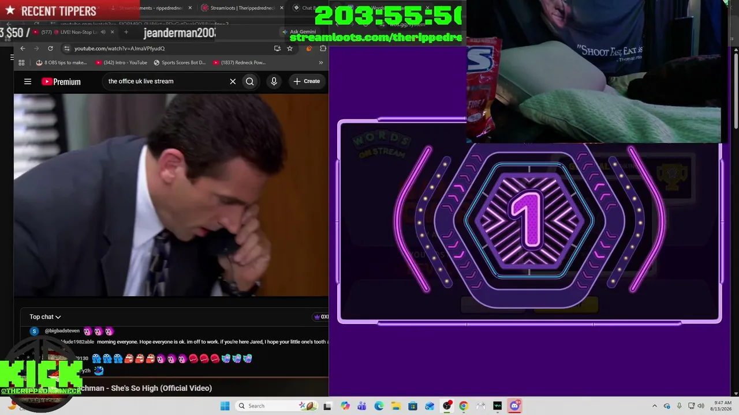Run the YouTube search with magnifier button
The width and height of the screenshot is (739, 415).
[249, 81]
